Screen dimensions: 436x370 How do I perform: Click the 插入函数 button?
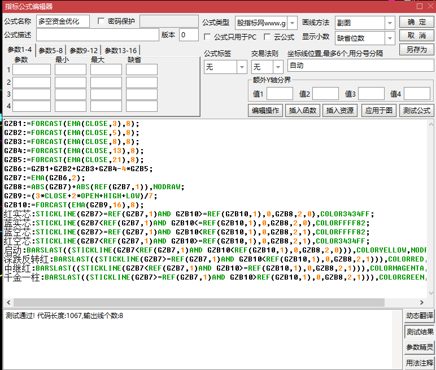(303, 111)
